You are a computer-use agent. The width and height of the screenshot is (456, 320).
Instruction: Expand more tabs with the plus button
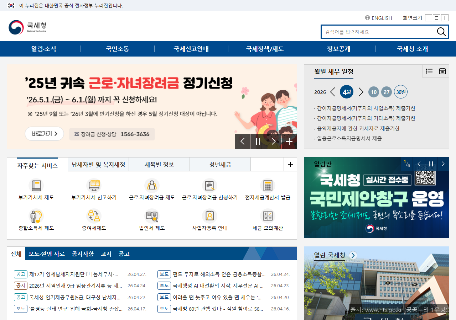pyautogui.click(x=290, y=164)
